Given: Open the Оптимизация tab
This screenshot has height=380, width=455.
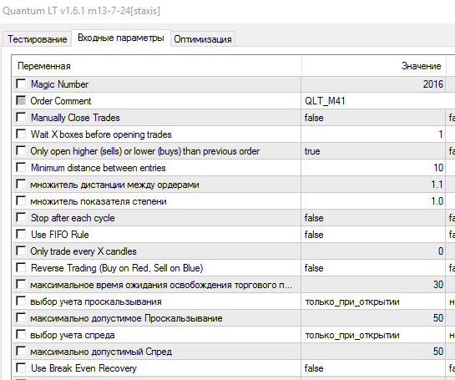Looking at the screenshot, I should tap(203, 39).
